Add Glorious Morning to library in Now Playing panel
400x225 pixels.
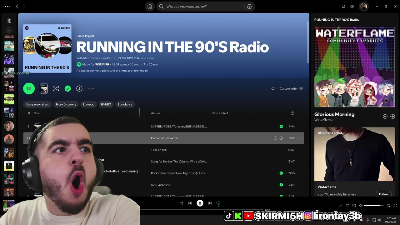pyautogui.click(x=392, y=117)
